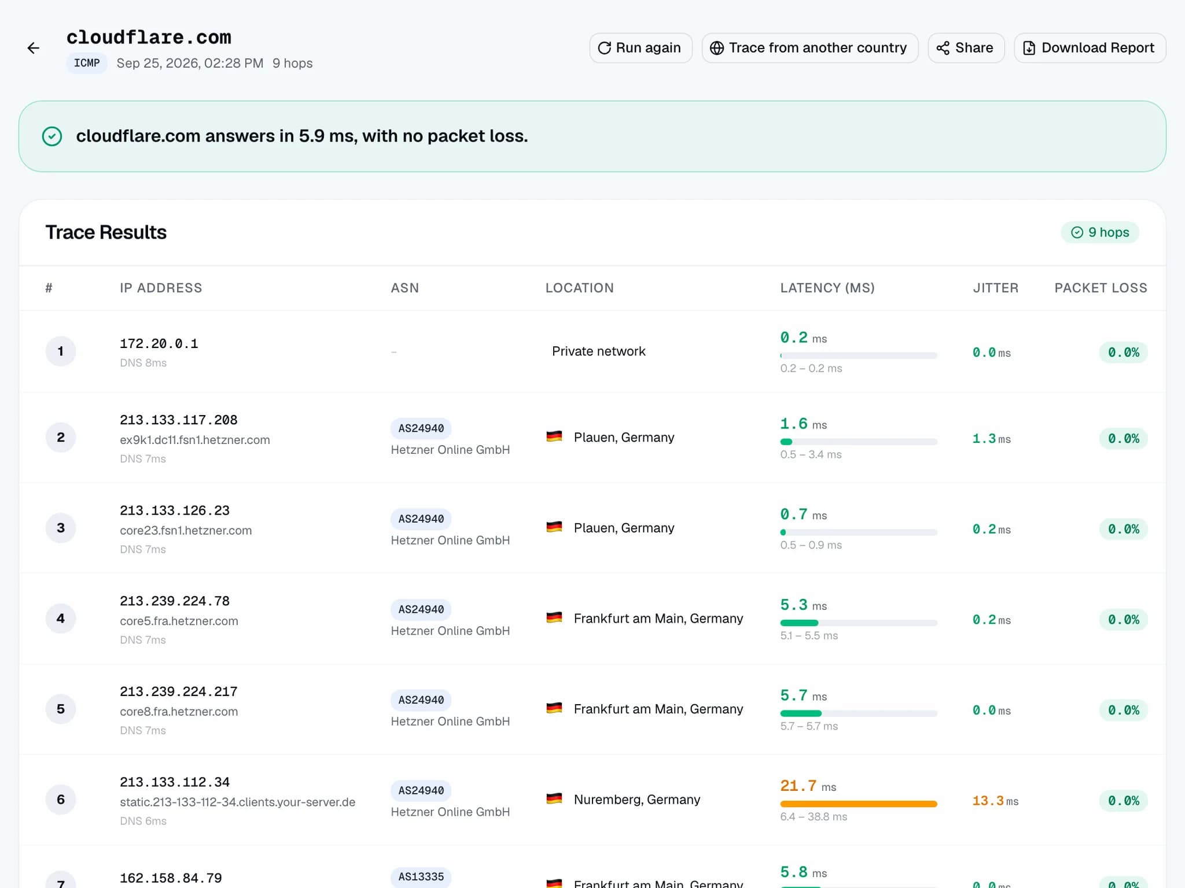1185x888 pixels.
Task: Click the JITTER column header
Action: pos(995,288)
